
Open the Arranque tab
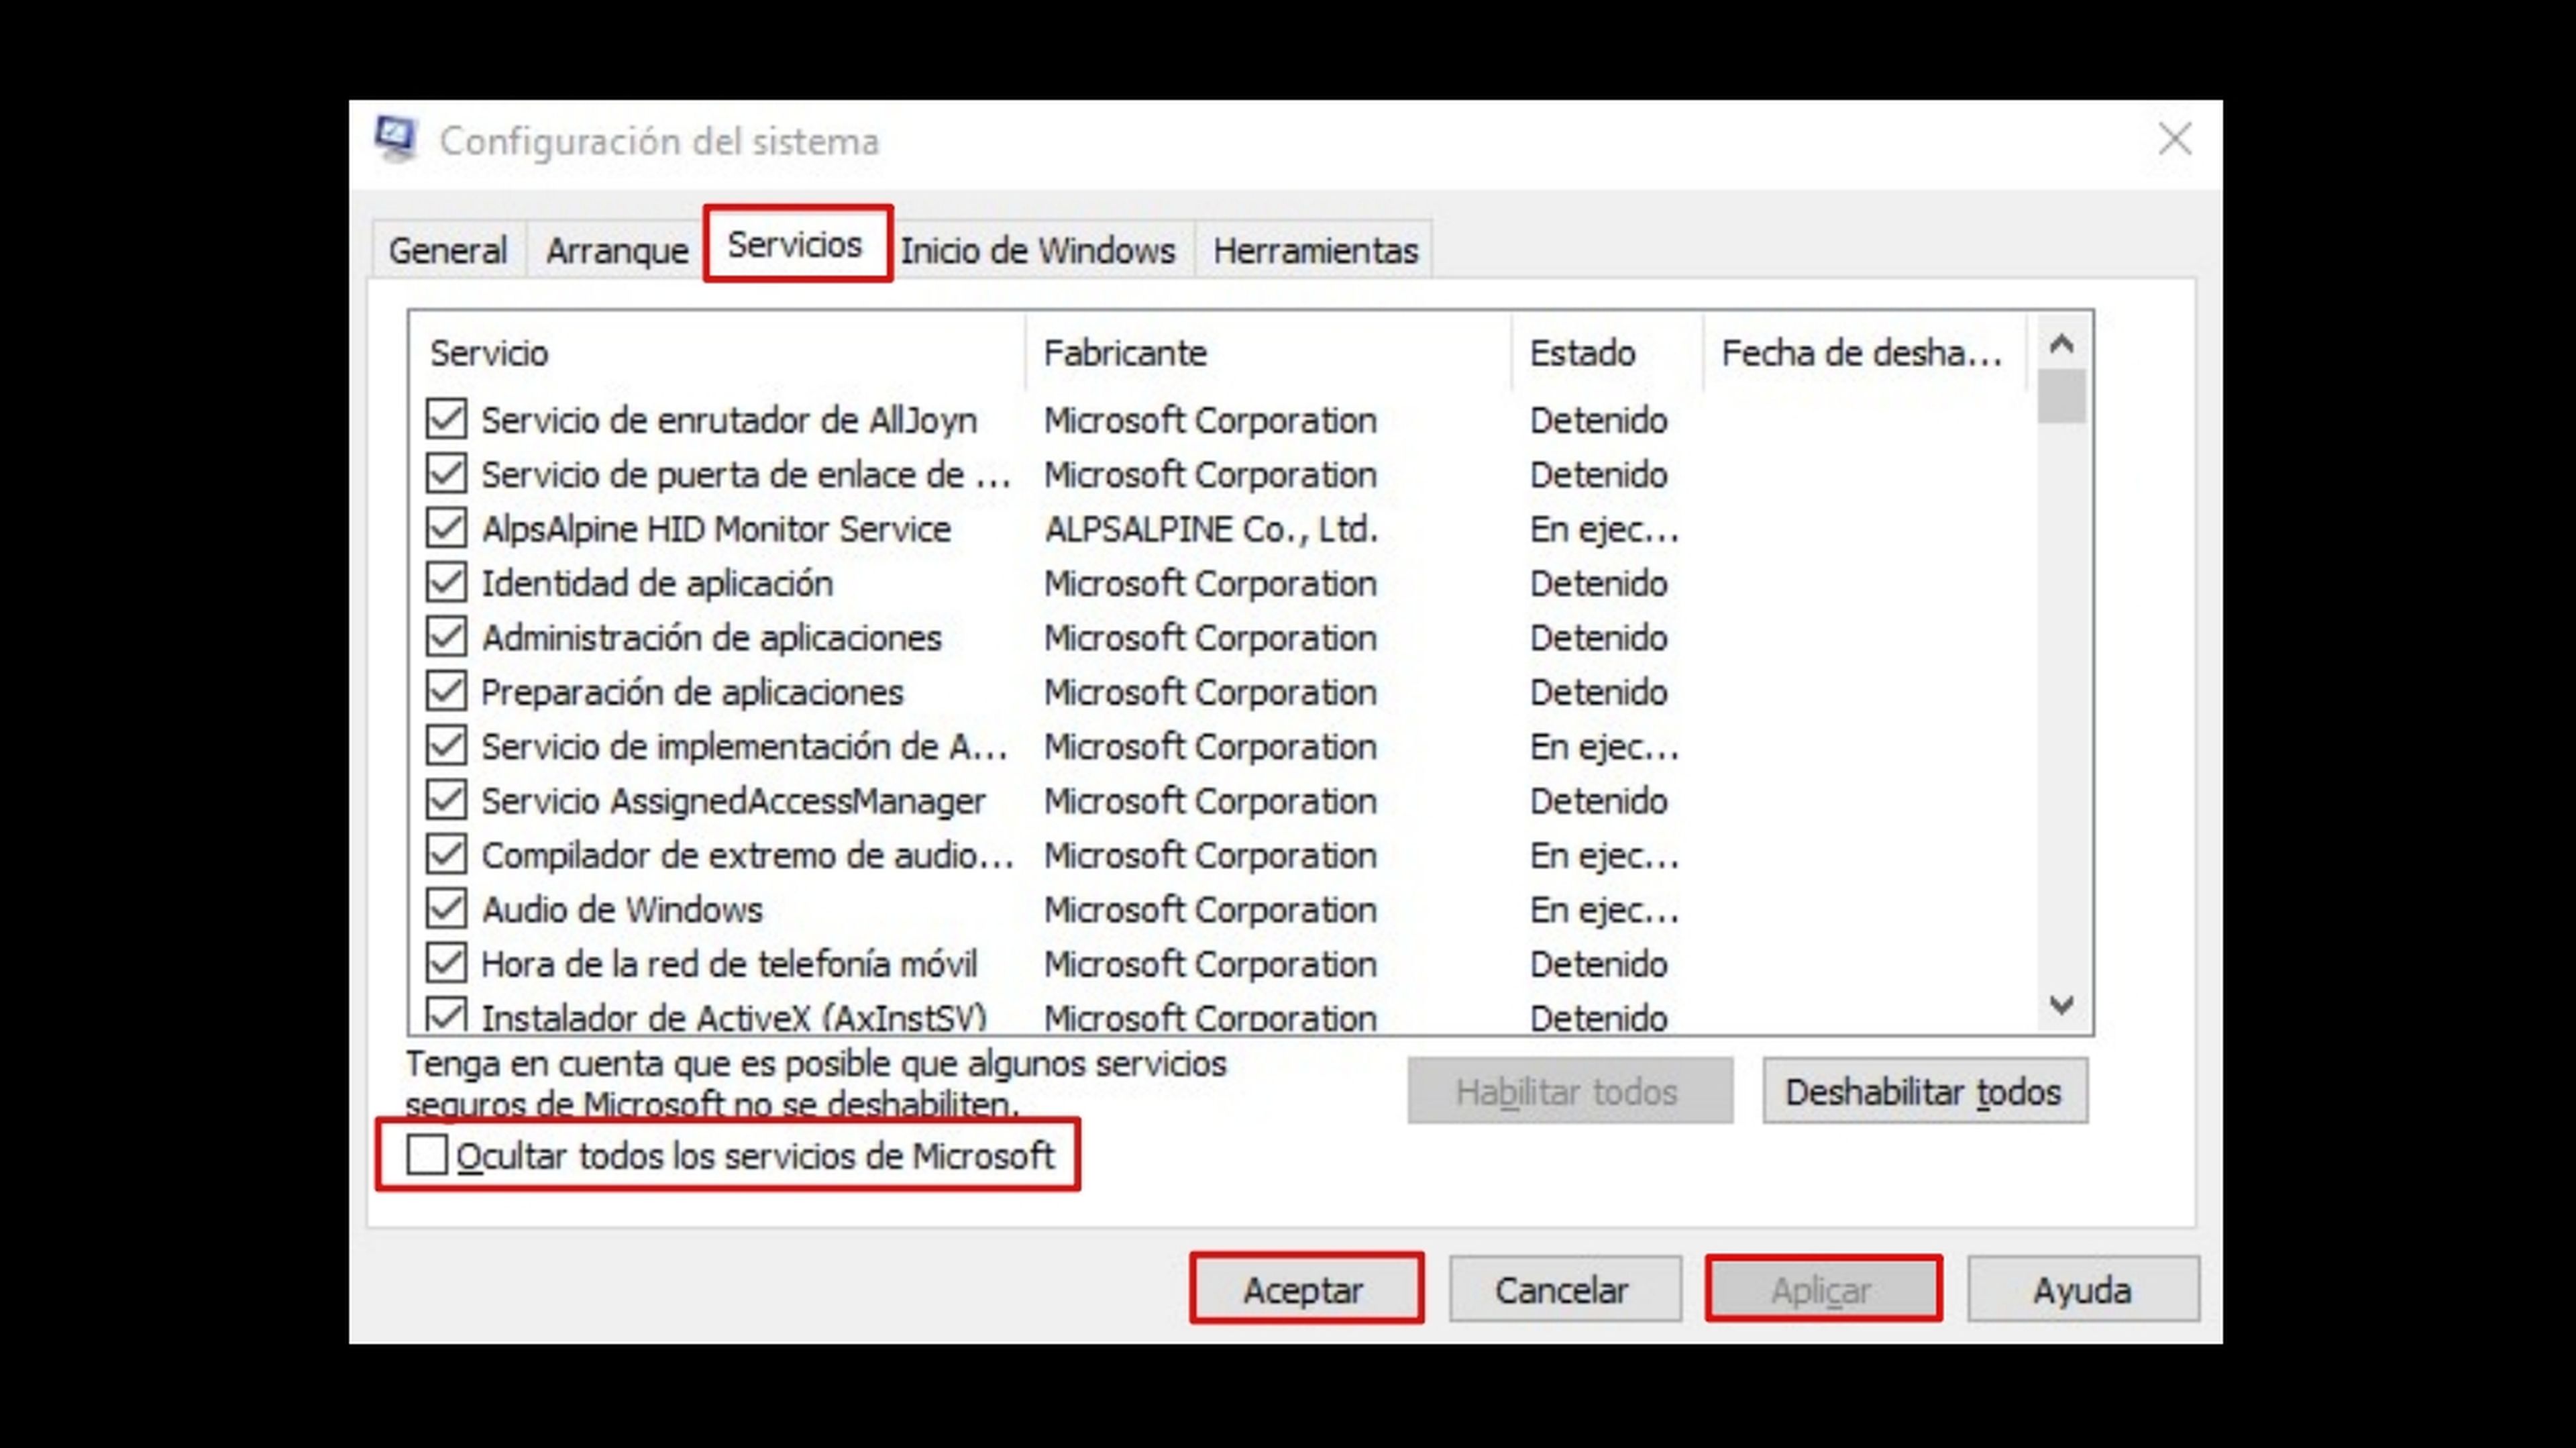[x=617, y=250]
